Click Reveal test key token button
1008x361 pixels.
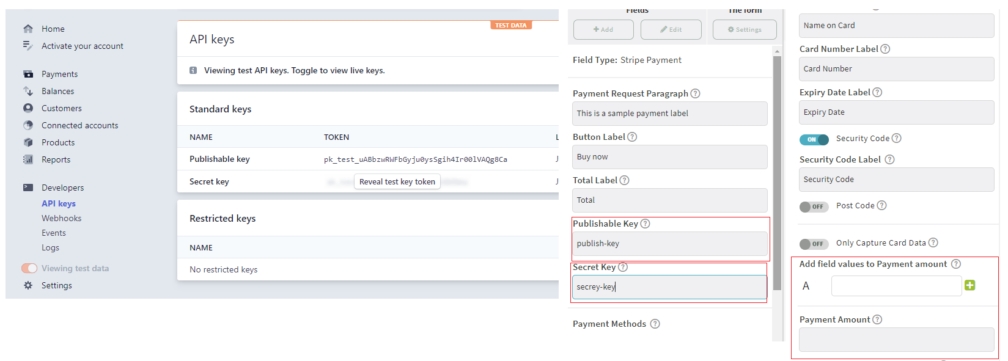point(397,181)
